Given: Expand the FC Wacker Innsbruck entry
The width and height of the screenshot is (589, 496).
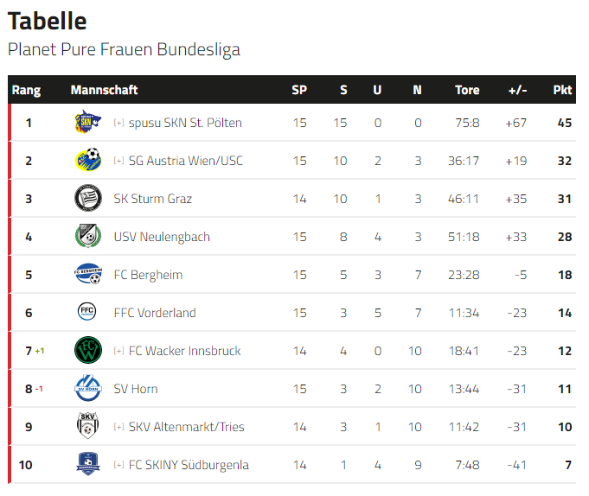Looking at the screenshot, I should (118, 351).
